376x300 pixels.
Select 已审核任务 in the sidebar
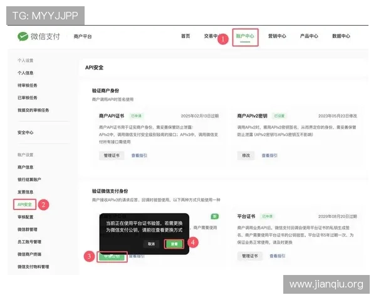click(x=28, y=98)
